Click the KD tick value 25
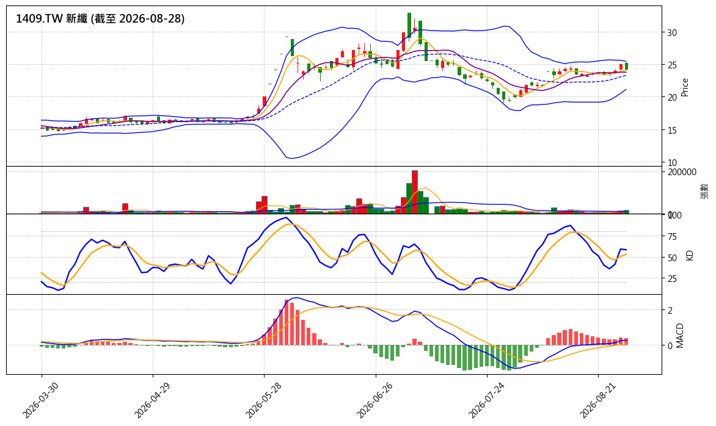Image resolution: width=716 pixels, height=426 pixels. click(671, 279)
